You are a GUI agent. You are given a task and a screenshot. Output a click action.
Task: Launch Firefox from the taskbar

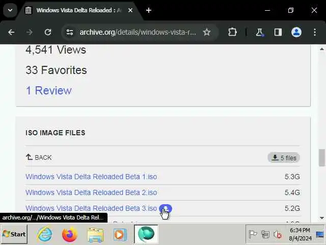pyautogui.click(x=70, y=234)
